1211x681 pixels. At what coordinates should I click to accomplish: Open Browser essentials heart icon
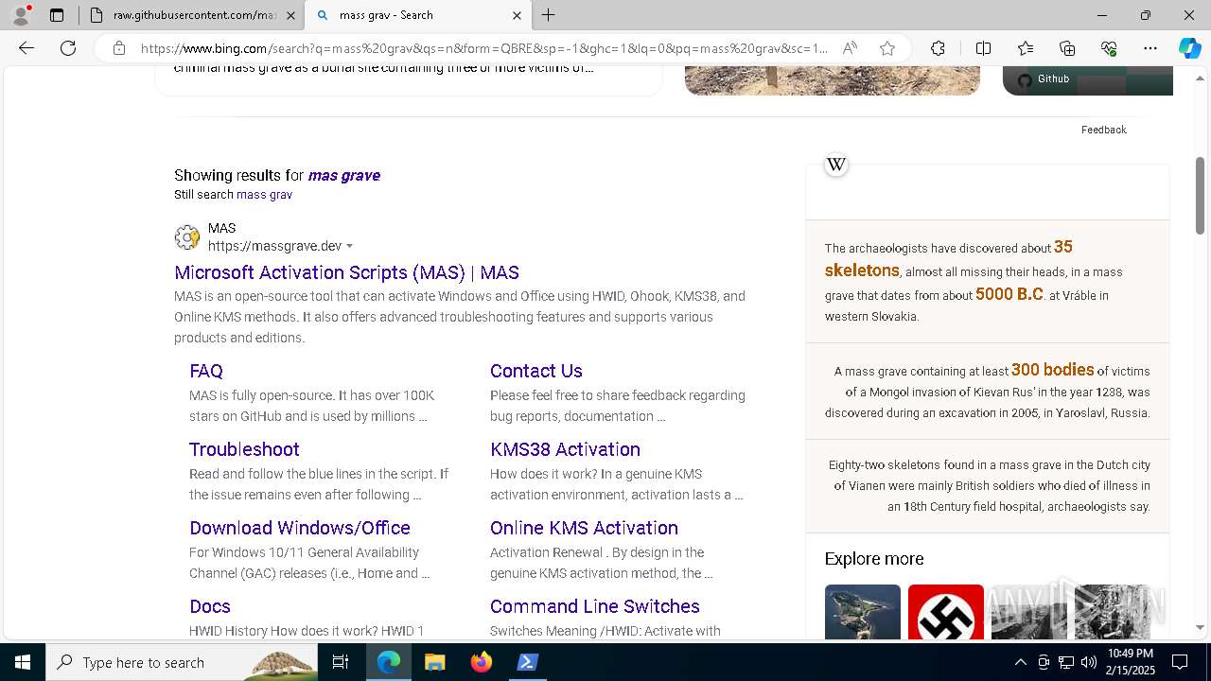1109,48
